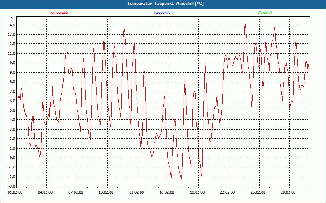The height and width of the screenshot is (203, 326).
Task: Click the 6,0 y-axis value
Action: pyautogui.click(x=12, y=101)
